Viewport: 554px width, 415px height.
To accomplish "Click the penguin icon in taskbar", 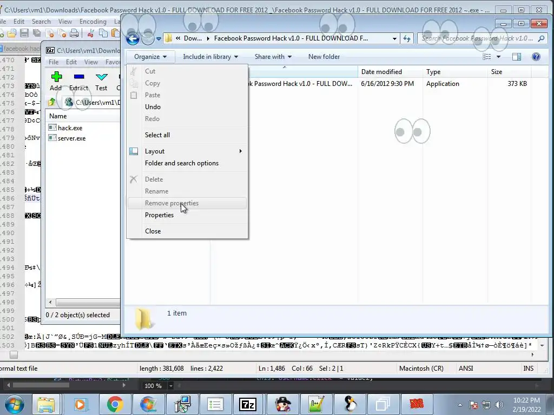I will point(350,404).
